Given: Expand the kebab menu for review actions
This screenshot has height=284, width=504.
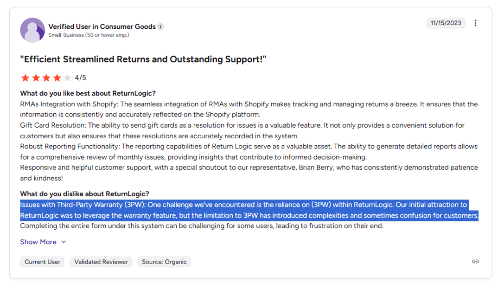Looking at the screenshot, I should pos(476,23).
